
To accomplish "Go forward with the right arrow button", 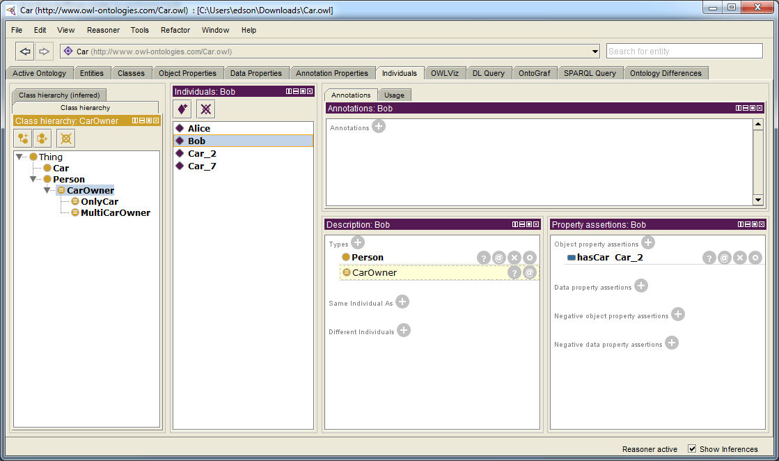I will [45, 51].
